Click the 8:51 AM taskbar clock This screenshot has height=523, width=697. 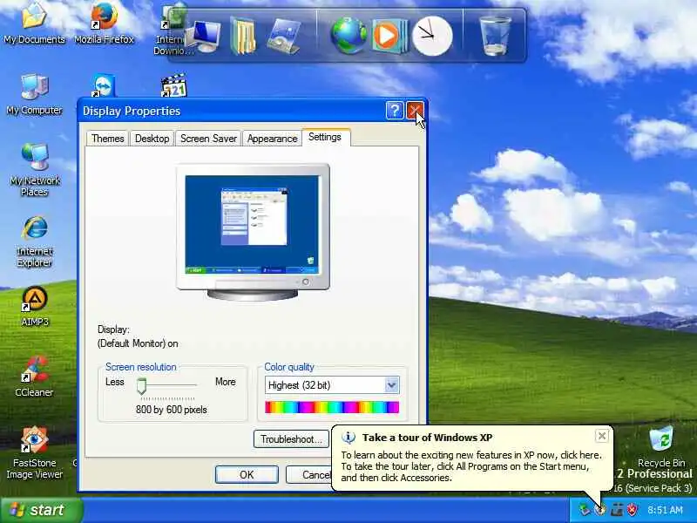click(x=665, y=510)
